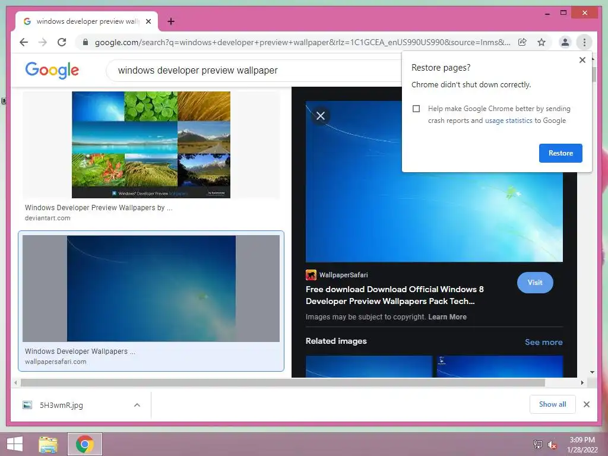Reload the current page
Screen dimensions: 608x456
[x=62, y=42]
